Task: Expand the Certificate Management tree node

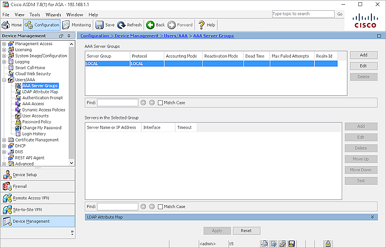Action: pos(4,140)
